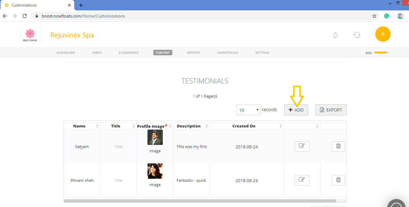Sort table by Description column
Viewport: 409px width, 207px height.
pyautogui.click(x=192, y=126)
